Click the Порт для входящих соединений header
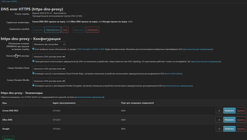 137,103
